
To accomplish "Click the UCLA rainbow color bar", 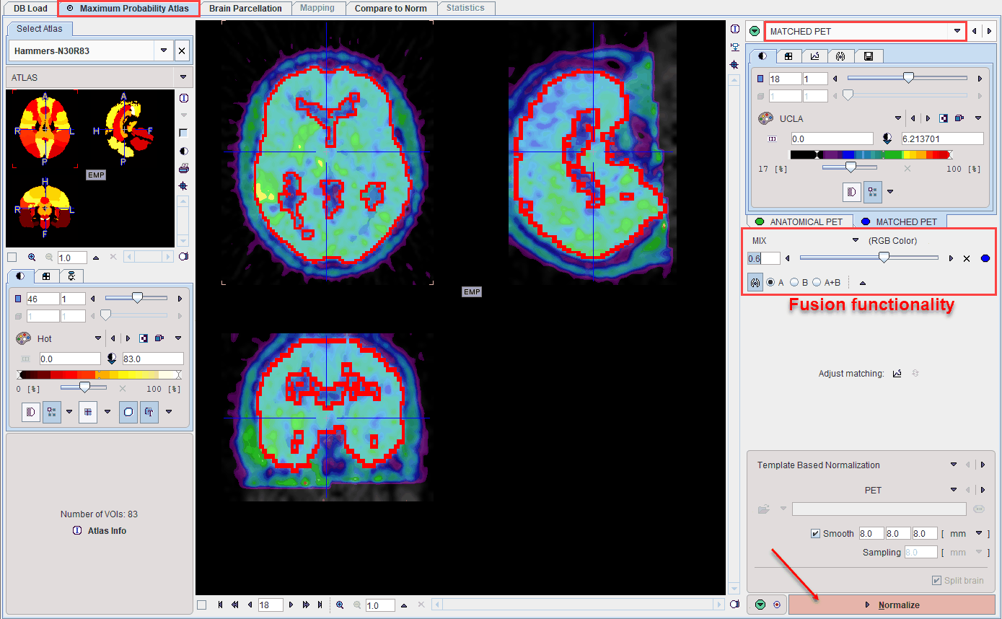I will [871, 154].
